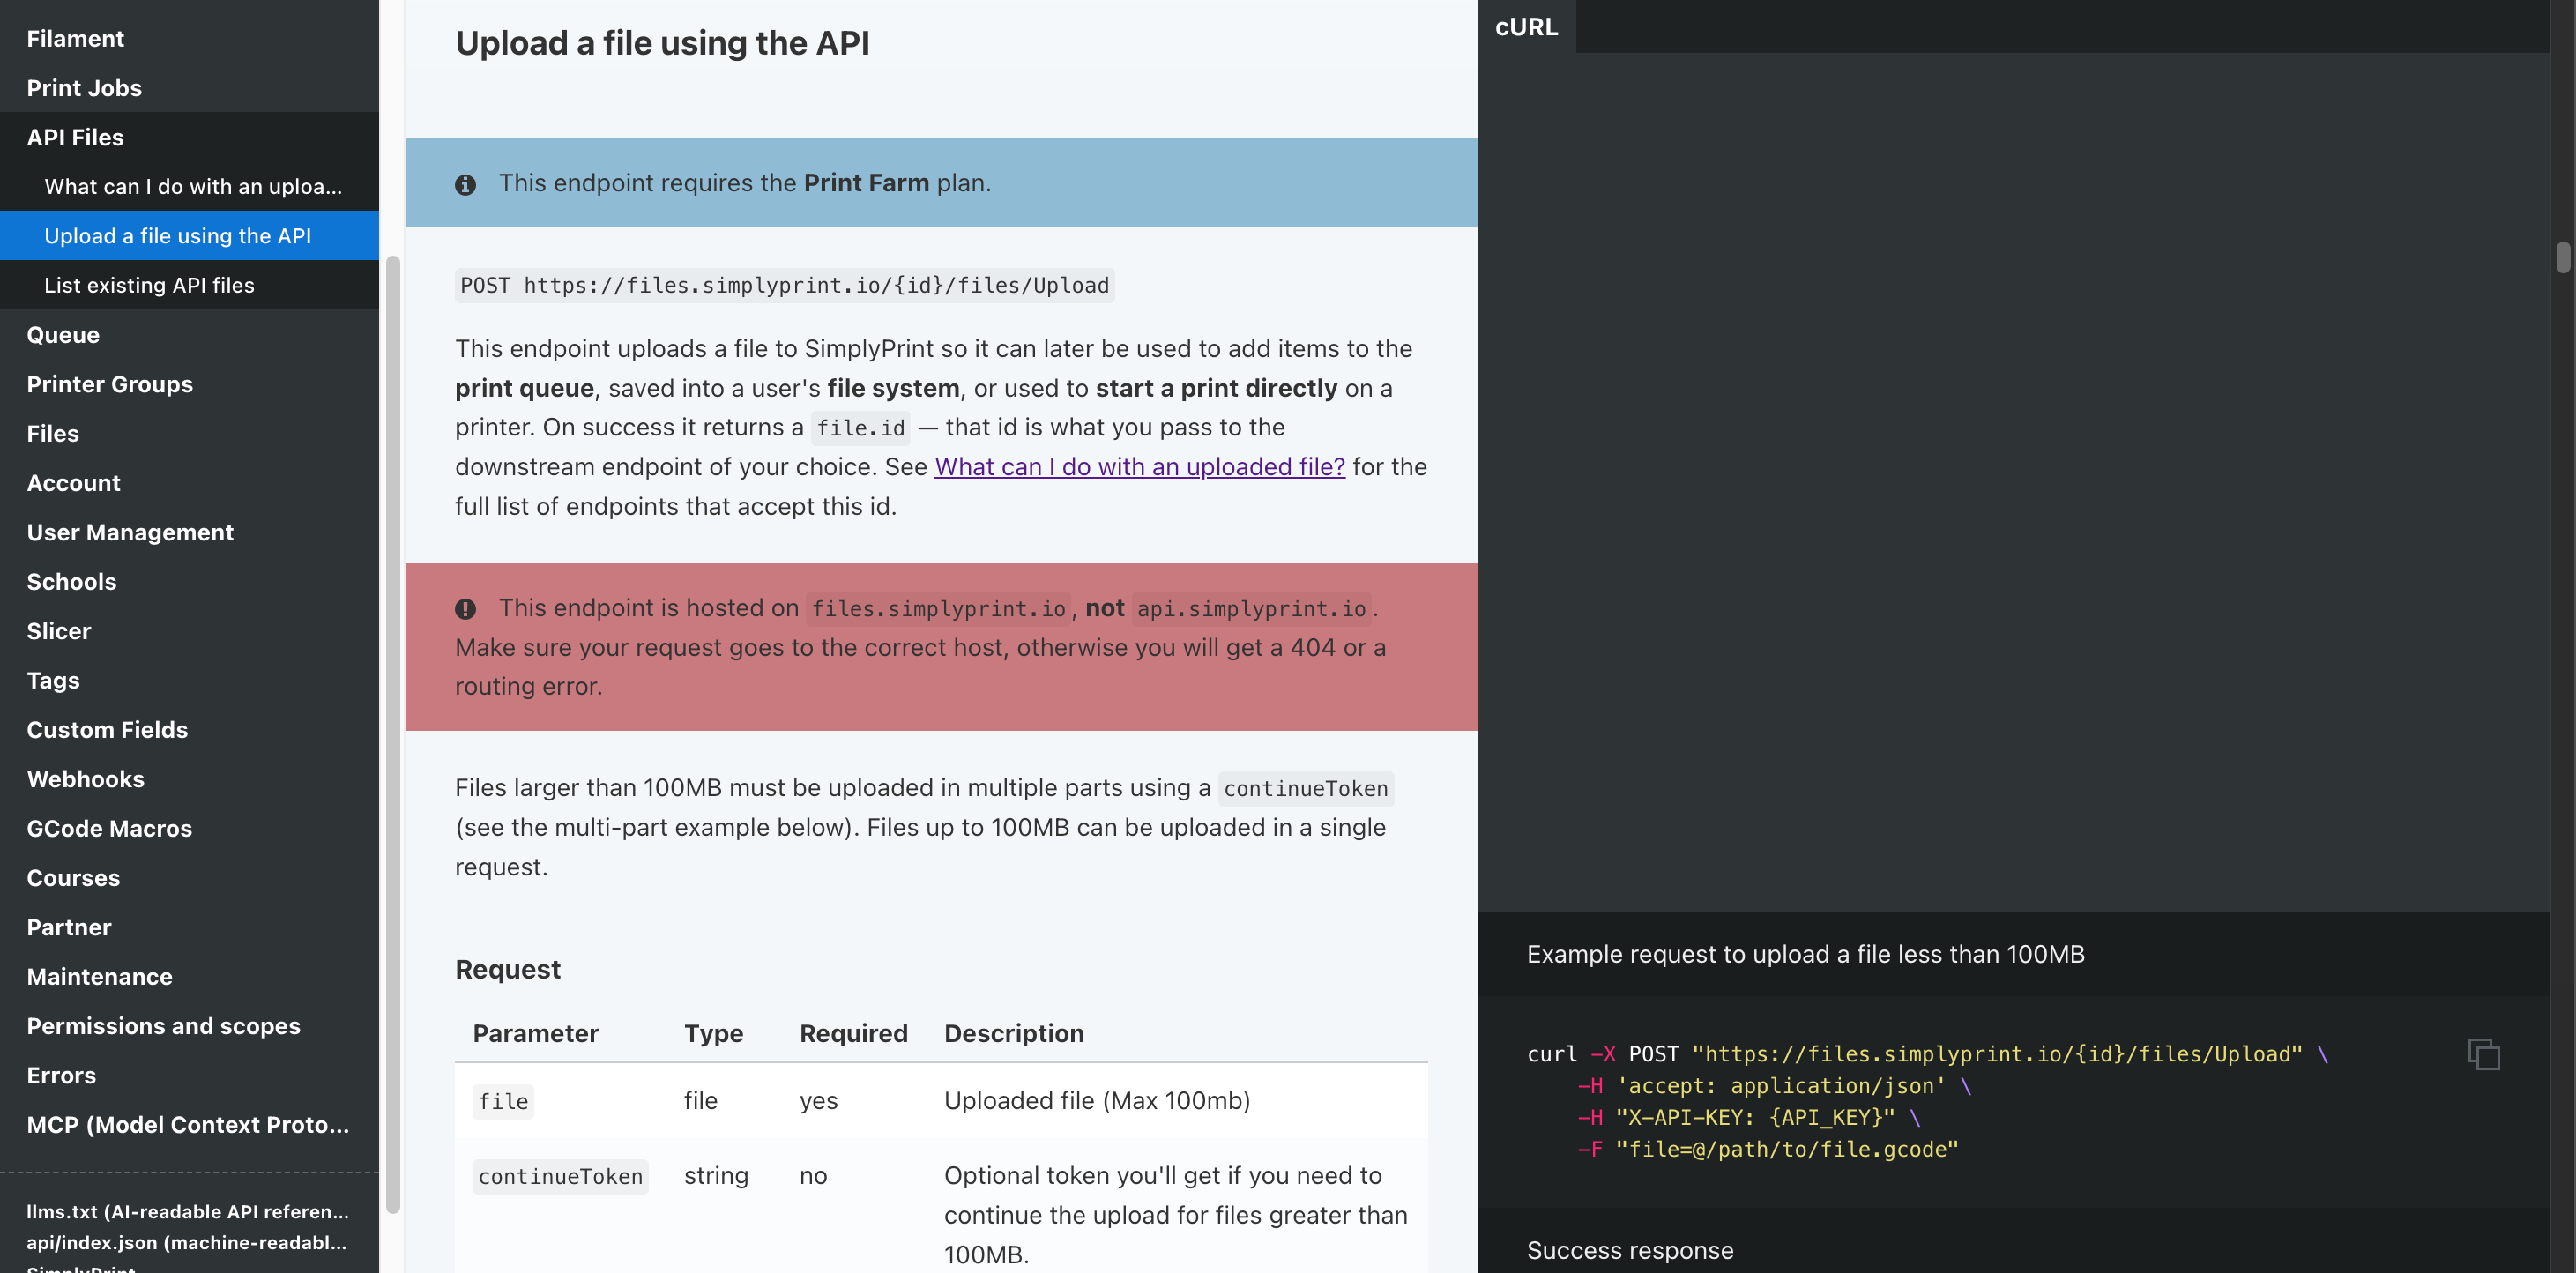
Task: Open MCP (Model Context Protocol) section
Action: pyautogui.click(x=188, y=1125)
